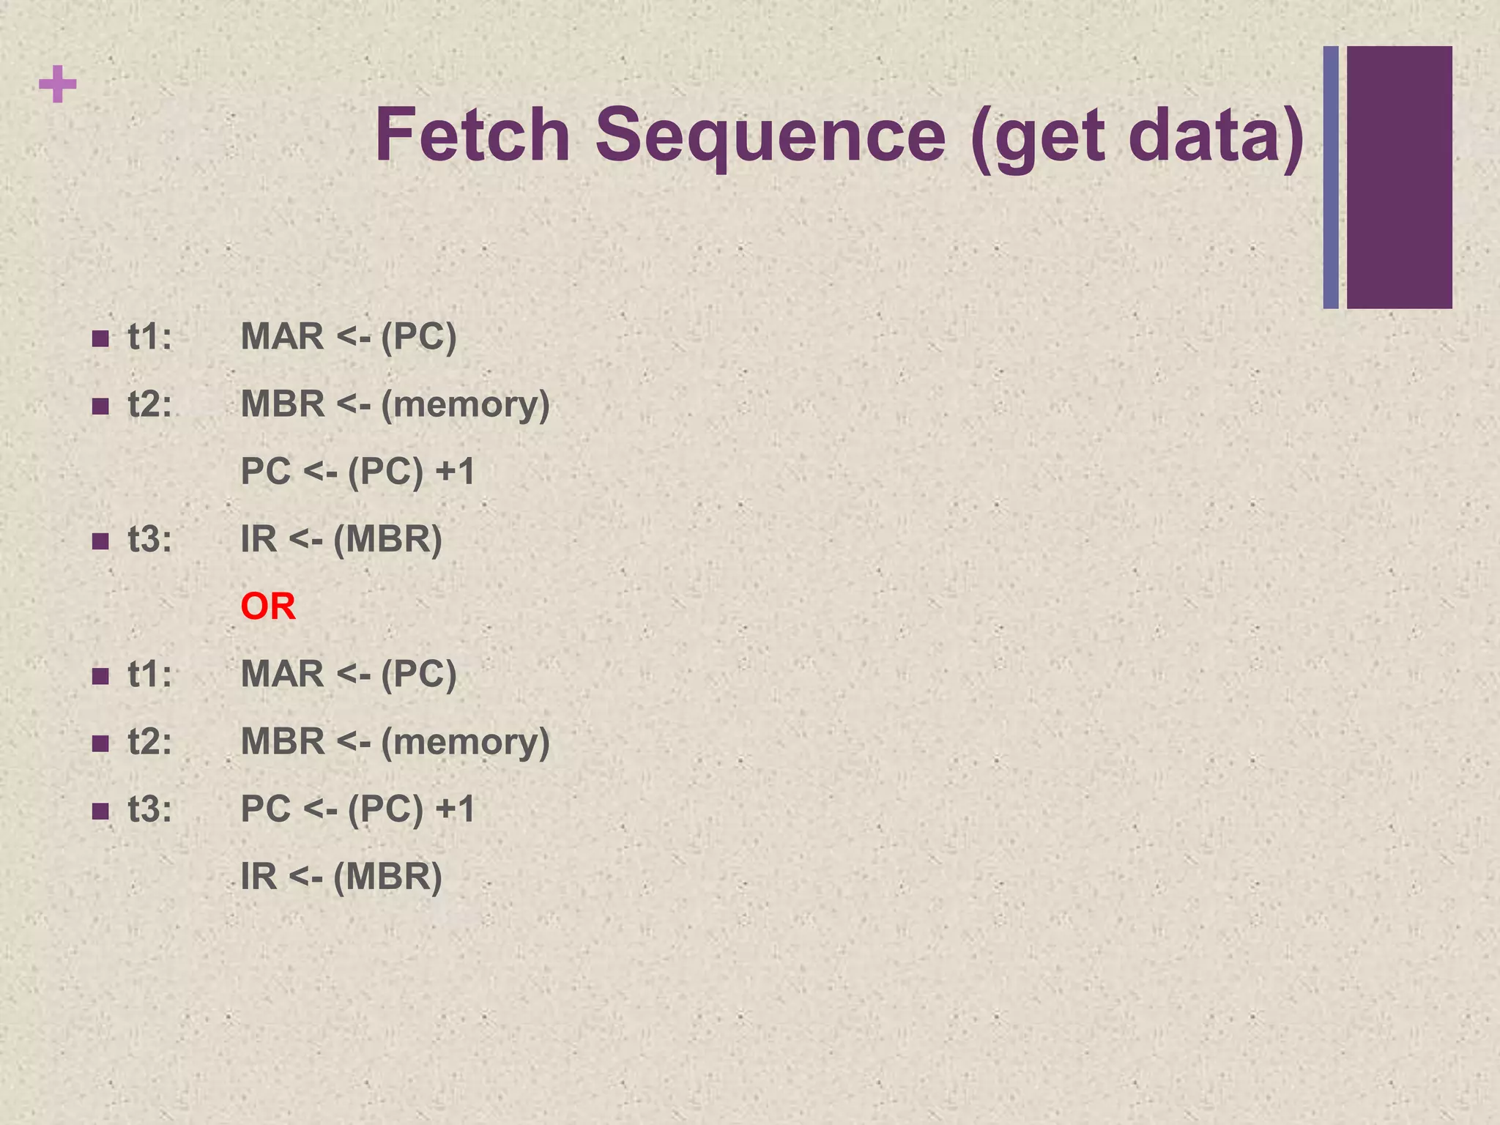Click the 't3:' label below the OR
Image resolution: width=1500 pixels, height=1125 pixels.
(150, 810)
